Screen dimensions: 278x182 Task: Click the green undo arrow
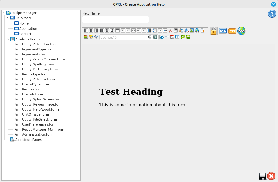(183, 37)
